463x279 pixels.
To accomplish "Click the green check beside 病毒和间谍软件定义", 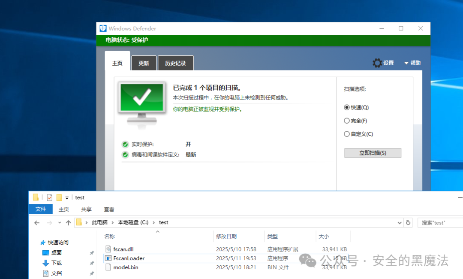I will (x=125, y=155).
